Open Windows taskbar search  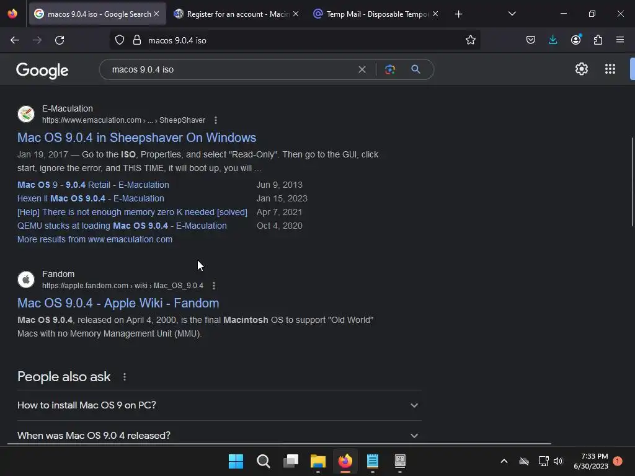(263, 461)
